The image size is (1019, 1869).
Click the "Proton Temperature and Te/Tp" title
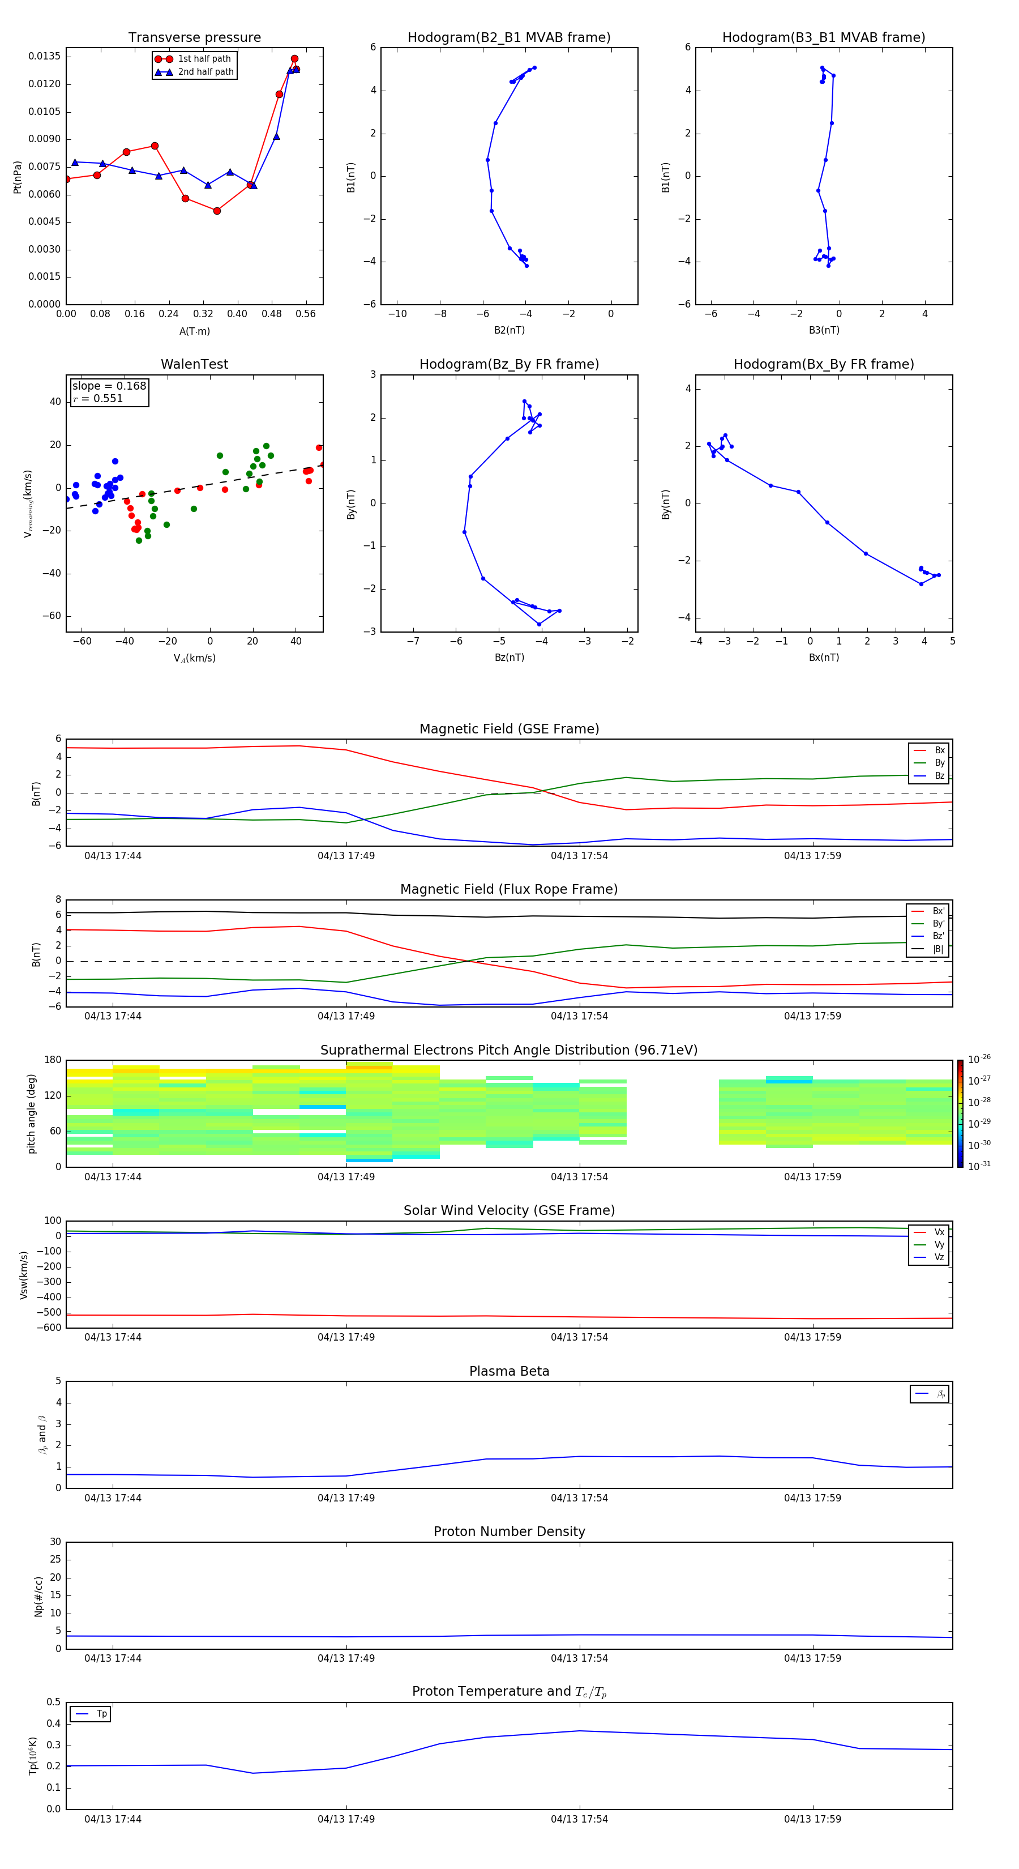coord(509,1691)
